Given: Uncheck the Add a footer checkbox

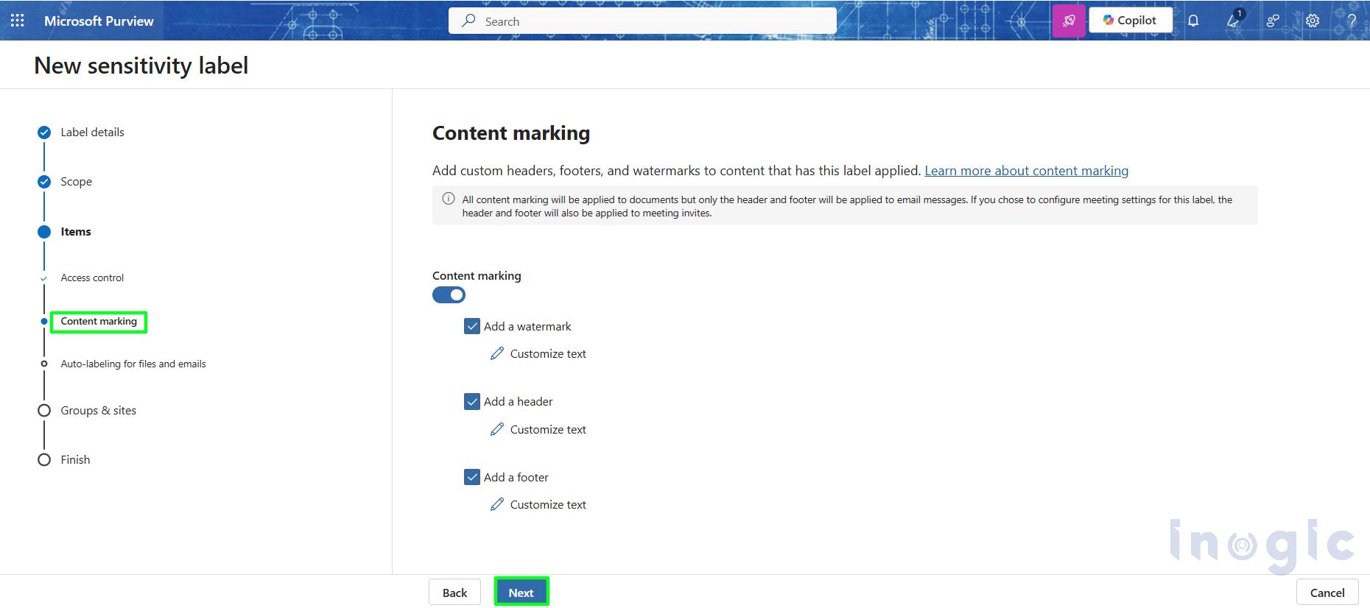Looking at the screenshot, I should tap(472, 477).
